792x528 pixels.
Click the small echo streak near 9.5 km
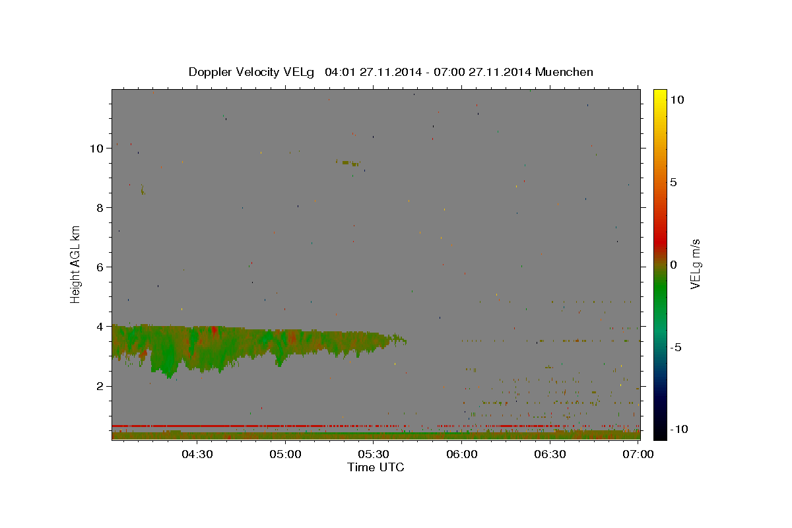click(348, 162)
